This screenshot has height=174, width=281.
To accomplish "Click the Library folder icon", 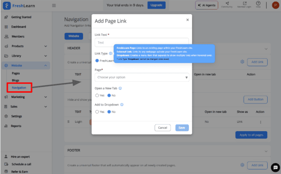I will pyautogui.click(x=6, y=56).
